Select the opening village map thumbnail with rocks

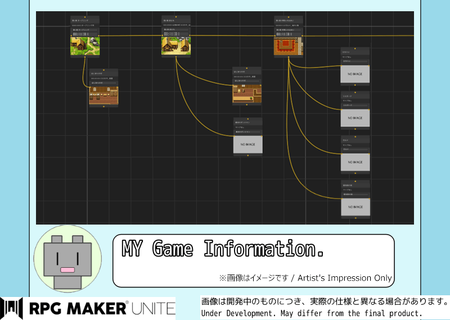85,45
